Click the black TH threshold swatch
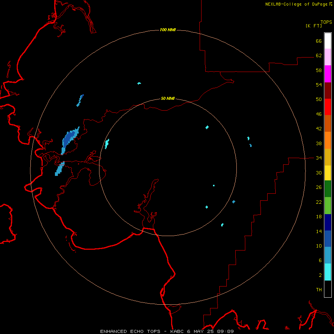334x334 pixels. pos(328,289)
